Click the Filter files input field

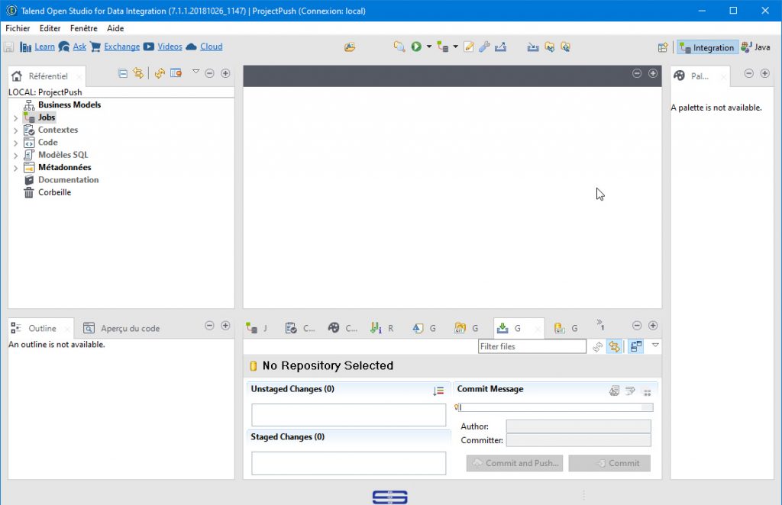click(532, 346)
